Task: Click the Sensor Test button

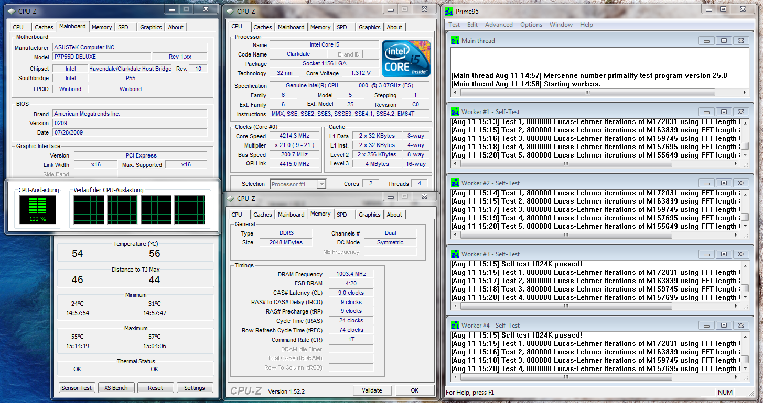Action: pyautogui.click(x=77, y=388)
